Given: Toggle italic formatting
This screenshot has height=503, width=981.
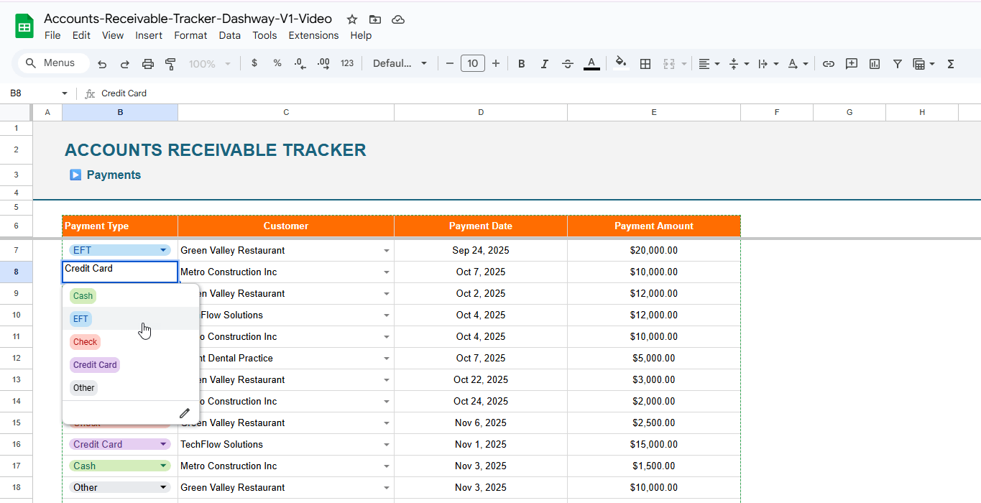Looking at the screenshot, I should [545, 64].
